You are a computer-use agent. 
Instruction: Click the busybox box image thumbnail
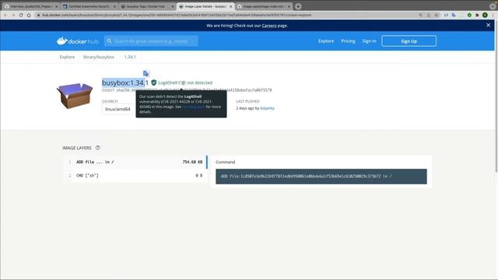75,95
